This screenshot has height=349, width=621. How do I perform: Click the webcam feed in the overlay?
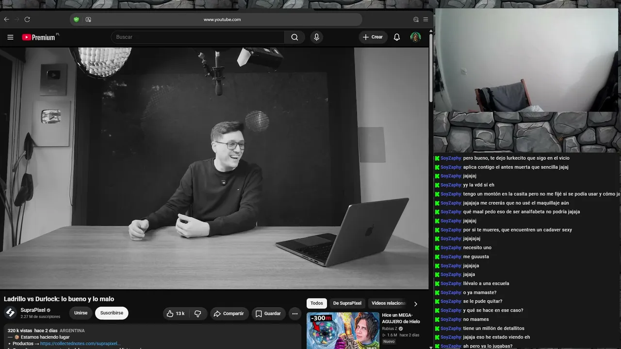pos(526,60)
